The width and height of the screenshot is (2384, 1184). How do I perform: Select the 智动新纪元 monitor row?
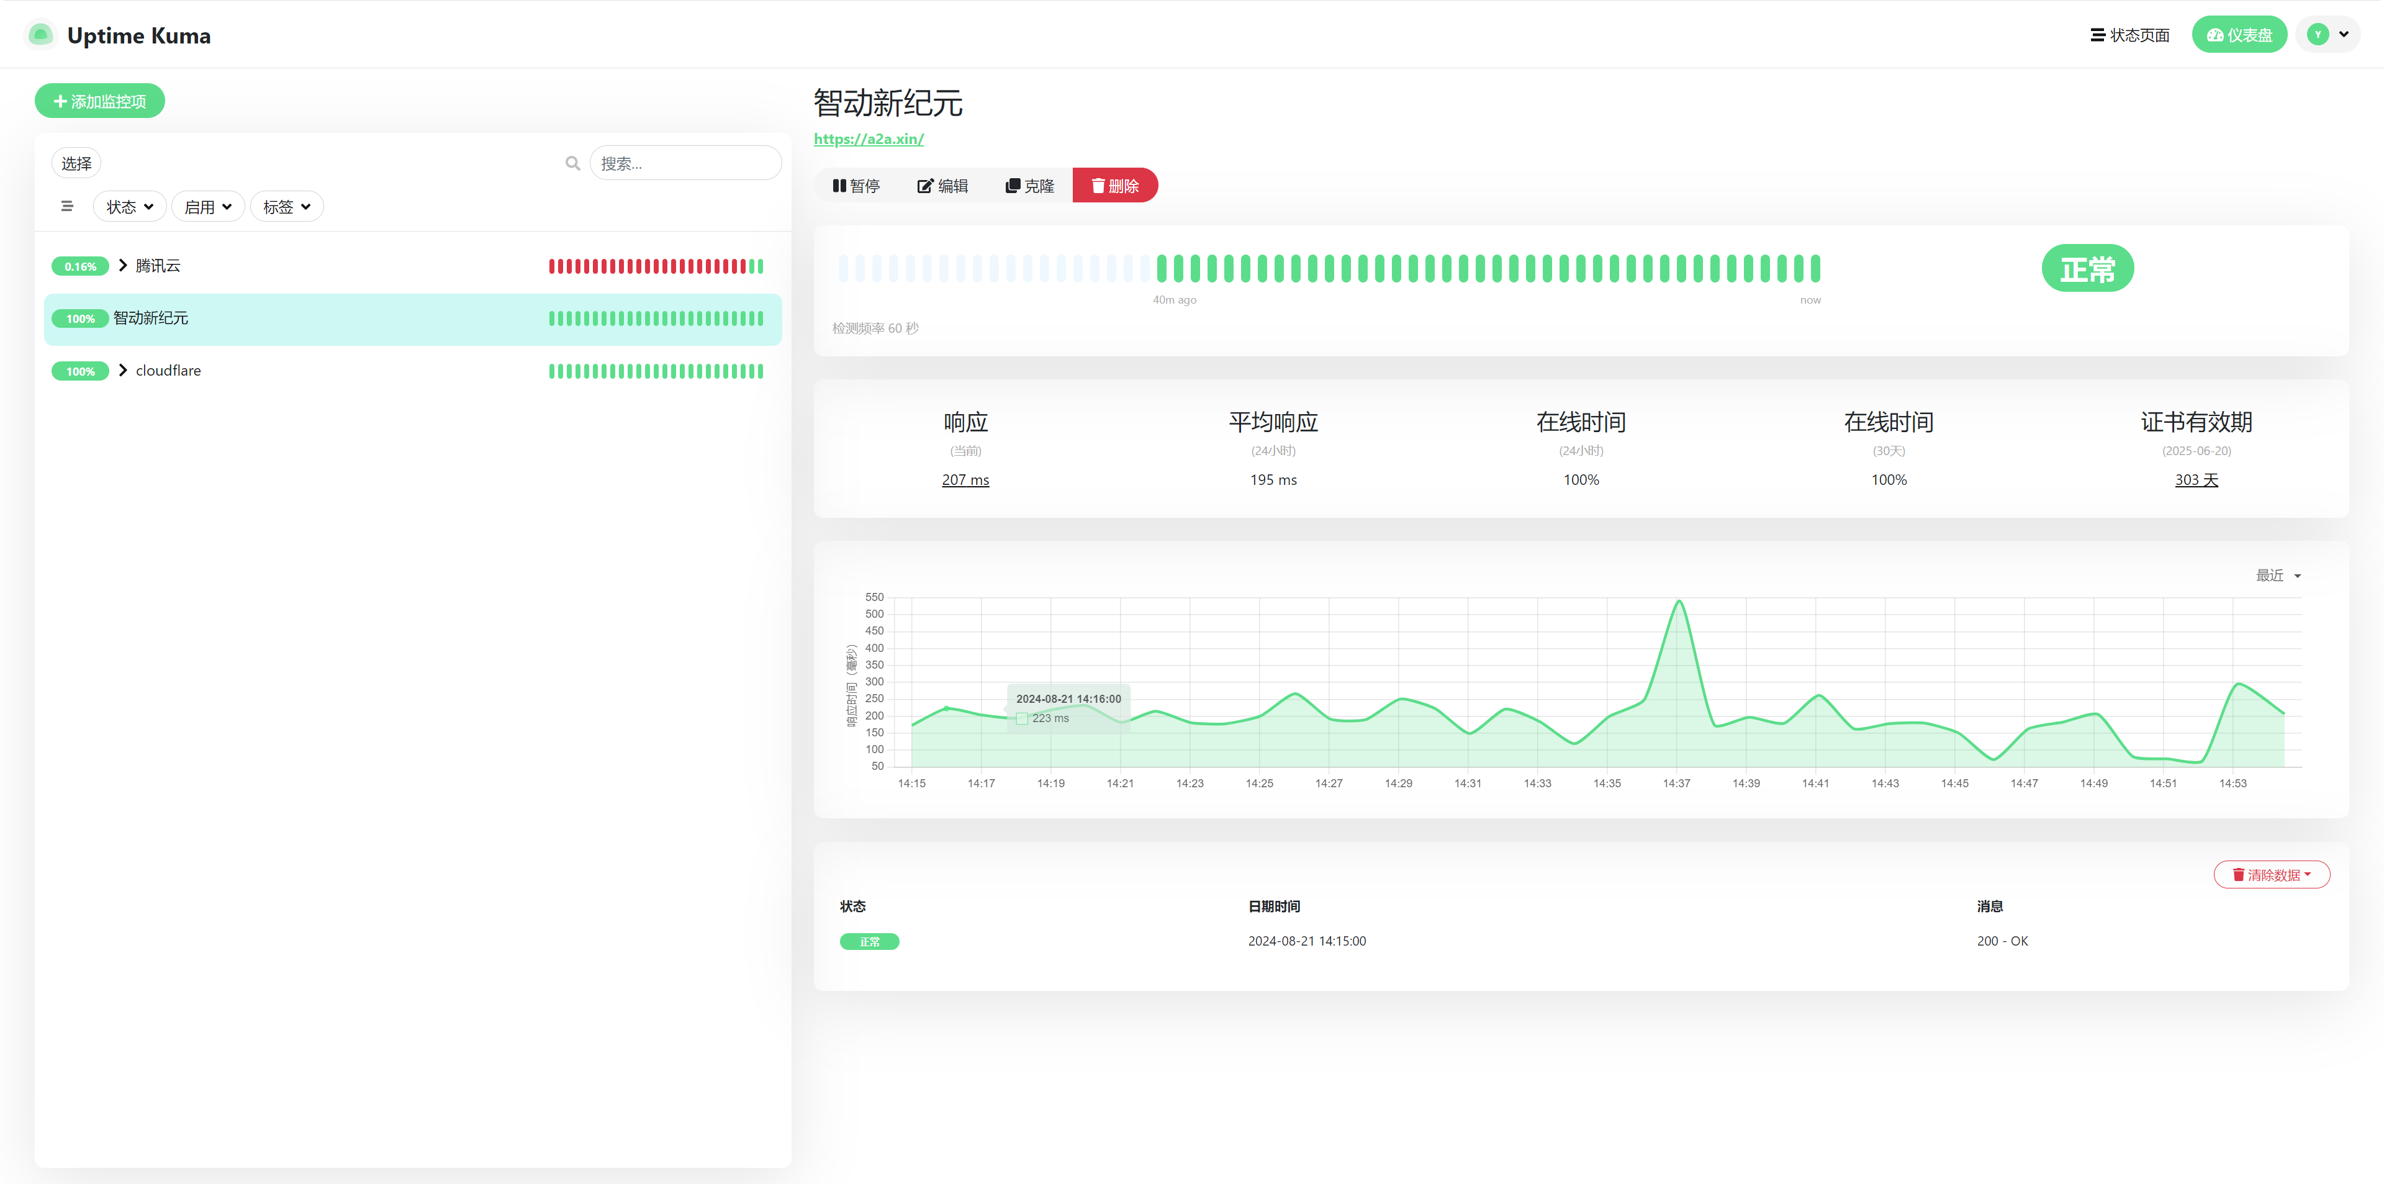pos(413,319)
